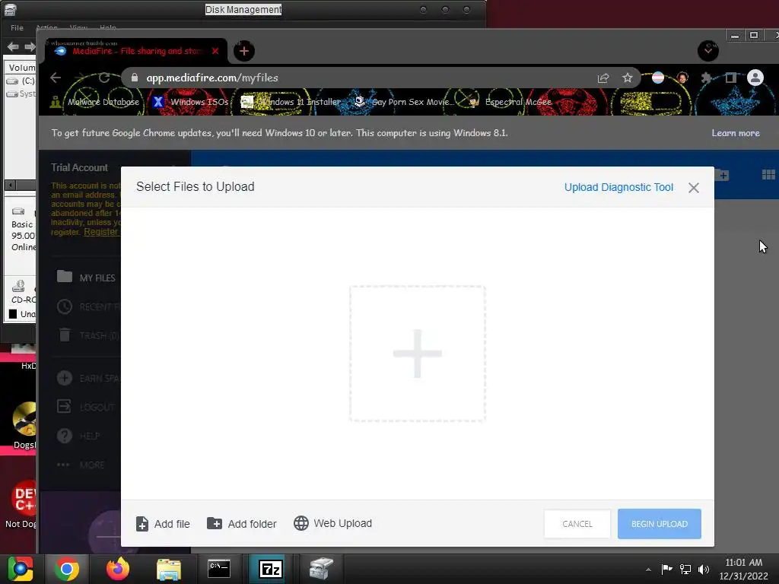Open Web Upload option
779x584 pixels.
(333, 523)
